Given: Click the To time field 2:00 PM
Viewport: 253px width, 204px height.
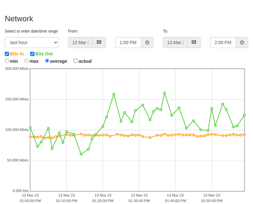Looking at the screenshot, I should point(223,43).
